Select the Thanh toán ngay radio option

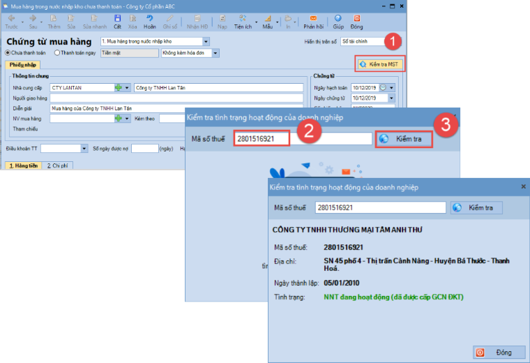click(x=56, y=52)
